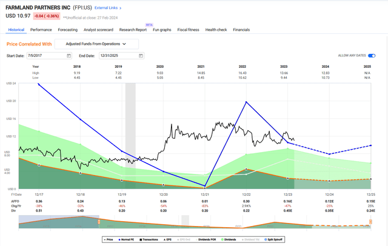Click 2022 high value 16.43
The height and width of the screenshot is (246, 388).
(x=242, y=73)
